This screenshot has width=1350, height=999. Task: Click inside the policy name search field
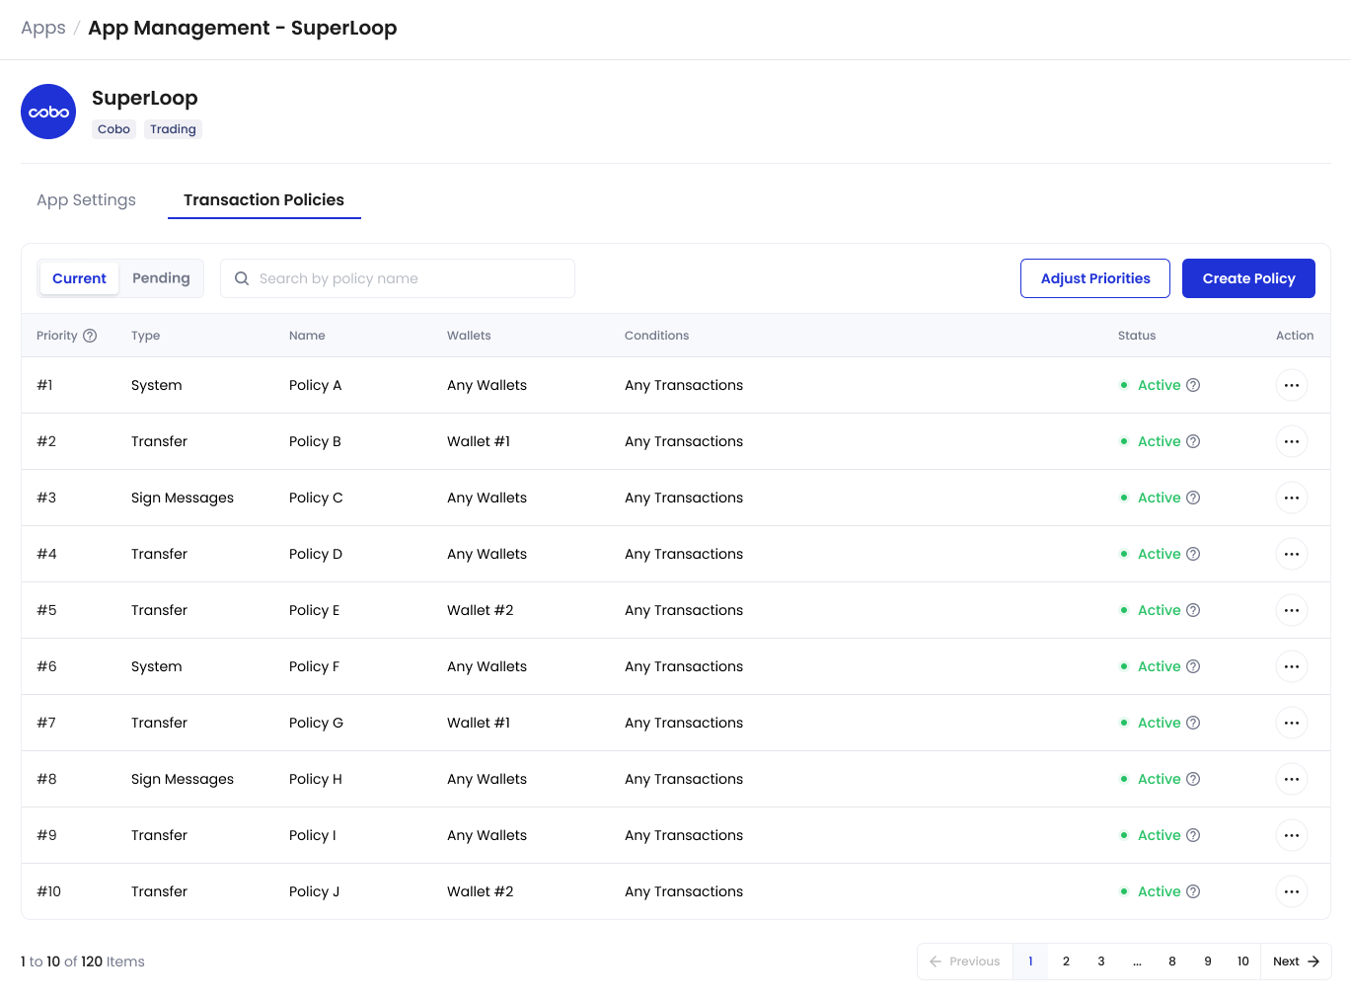click(395, 278)
